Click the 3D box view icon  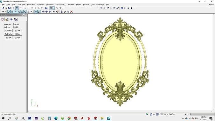tap(51, 8)
